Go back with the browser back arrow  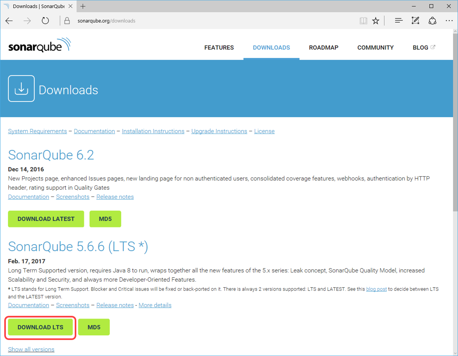pos(9,21)
